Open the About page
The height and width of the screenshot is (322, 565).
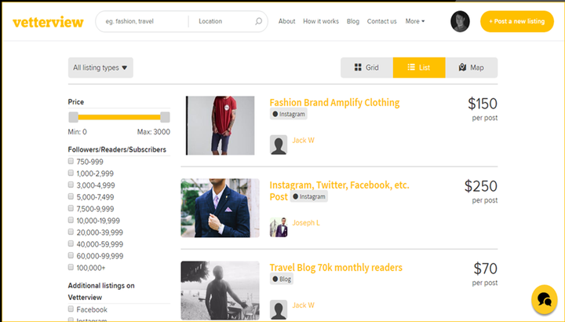tap(287, 21)
